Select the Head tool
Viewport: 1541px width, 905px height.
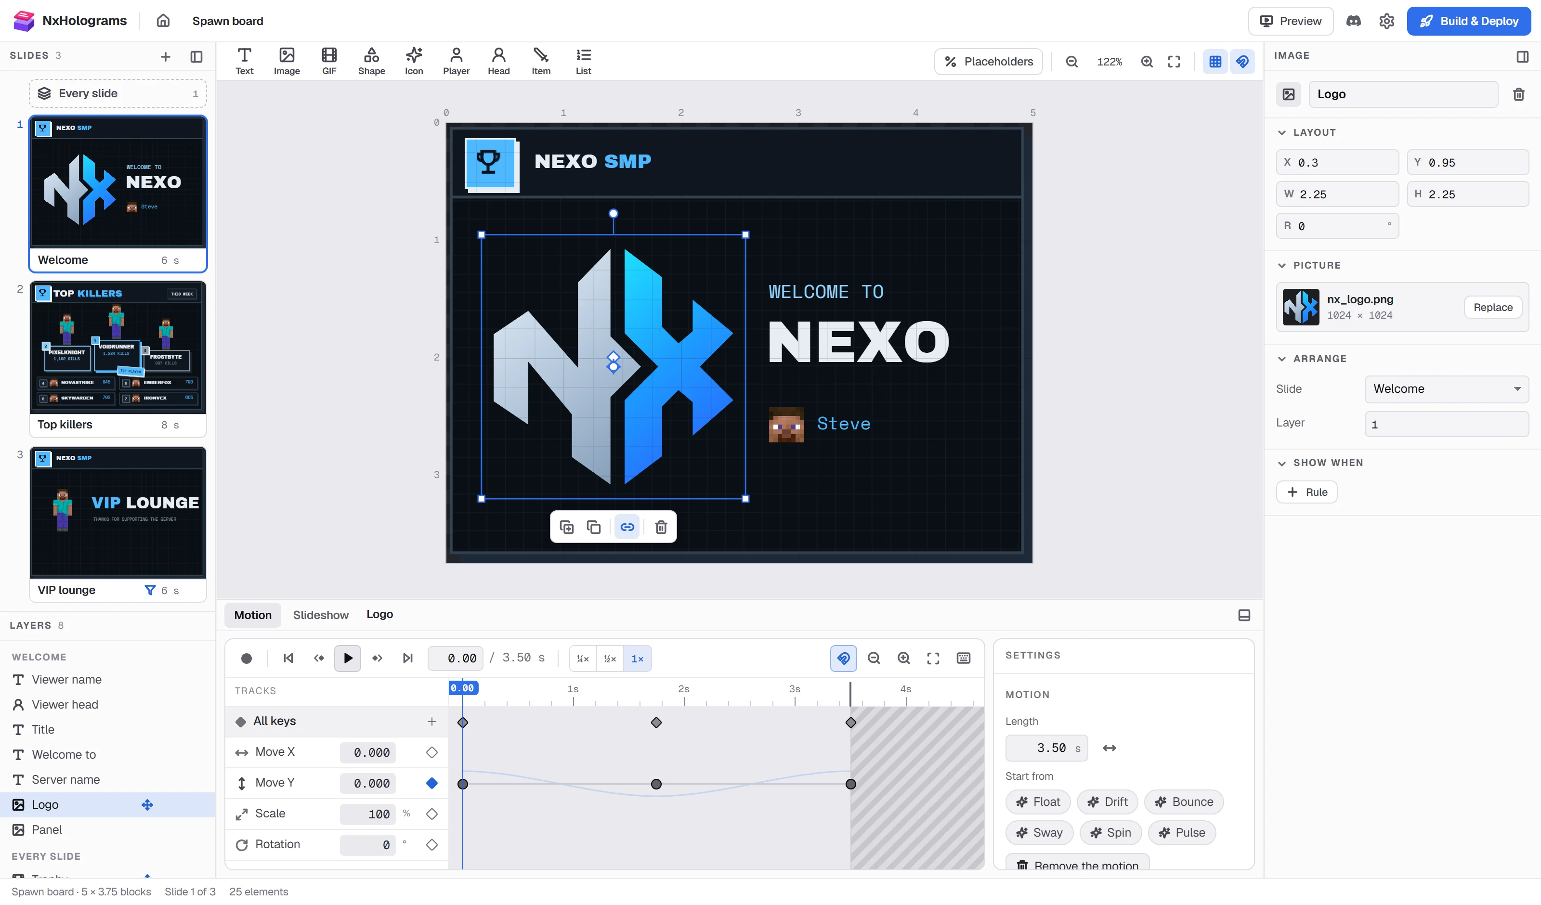pyautogui.click(x=498, y=61)
